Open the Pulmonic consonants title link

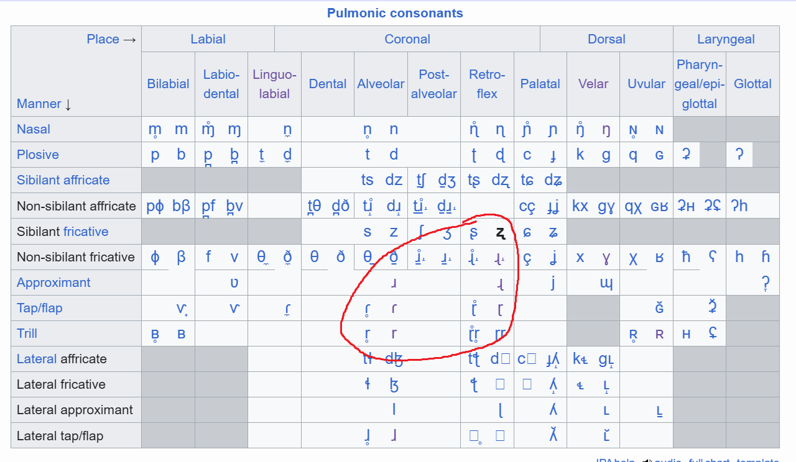(395, 12)
